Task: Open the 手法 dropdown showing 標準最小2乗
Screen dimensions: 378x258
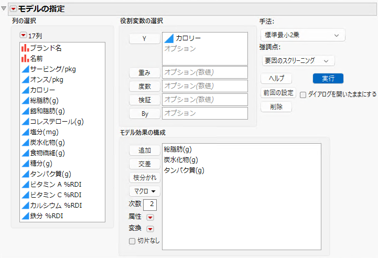Action: tap(303, 35)
